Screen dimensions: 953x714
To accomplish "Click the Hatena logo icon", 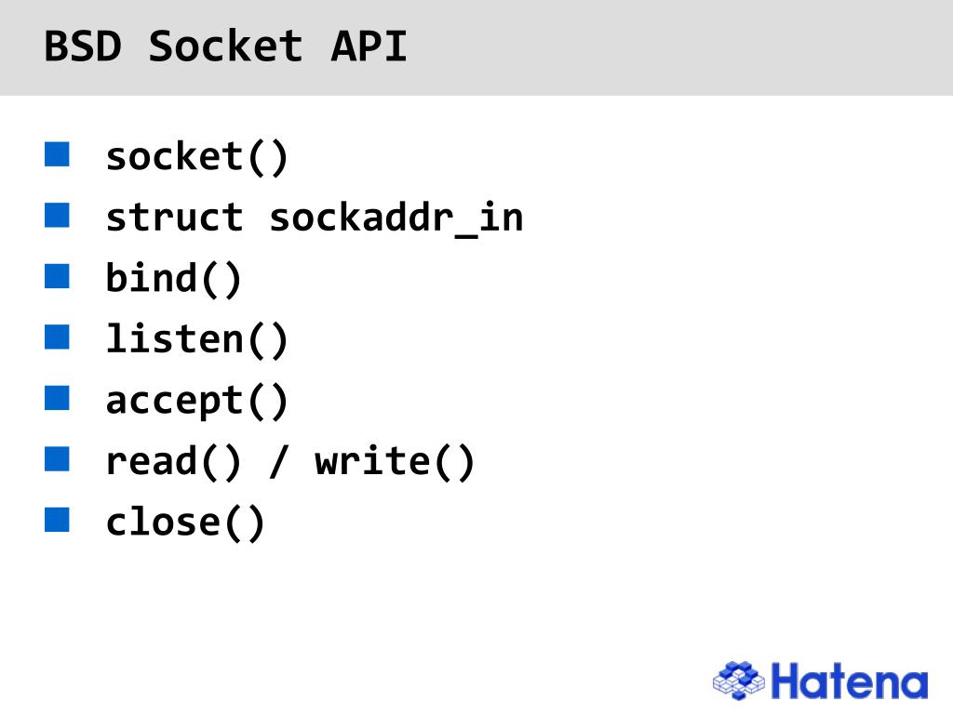I will pyautogui.click(x=738, y=681).
